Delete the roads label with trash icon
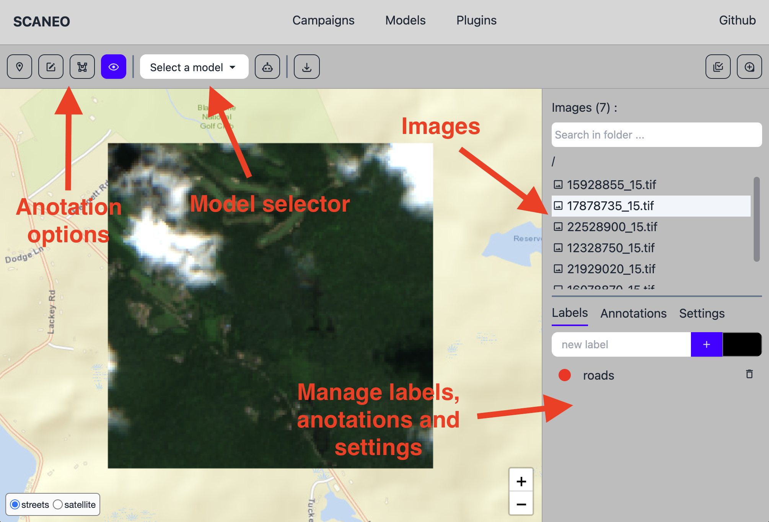Screen dimensions: 769x522 [749, 374]
